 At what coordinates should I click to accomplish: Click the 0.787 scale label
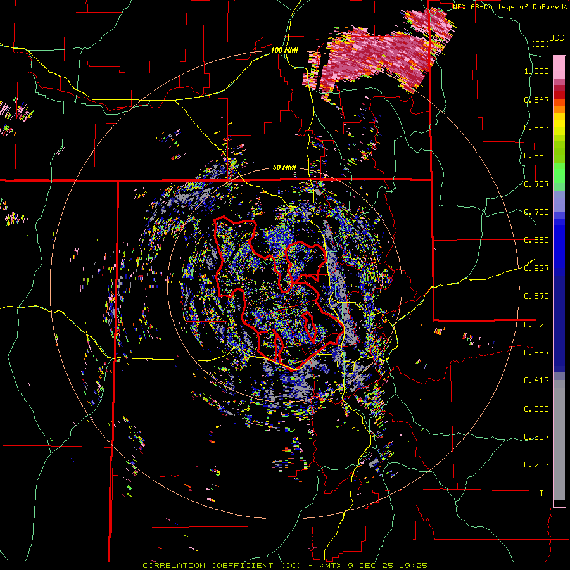point(536,184)
